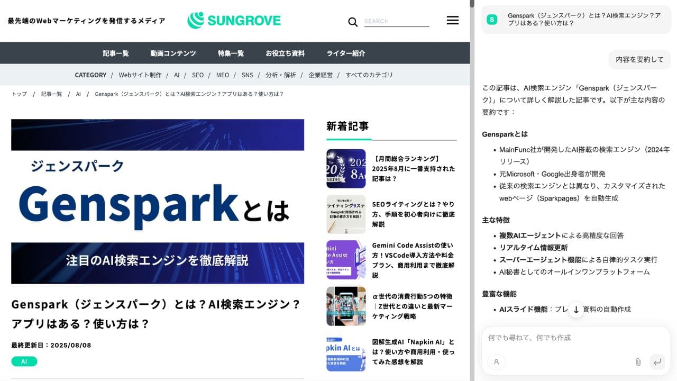
Task: Click the chat prompt text field
Action: pyautogui.click(x=576, y=338)
